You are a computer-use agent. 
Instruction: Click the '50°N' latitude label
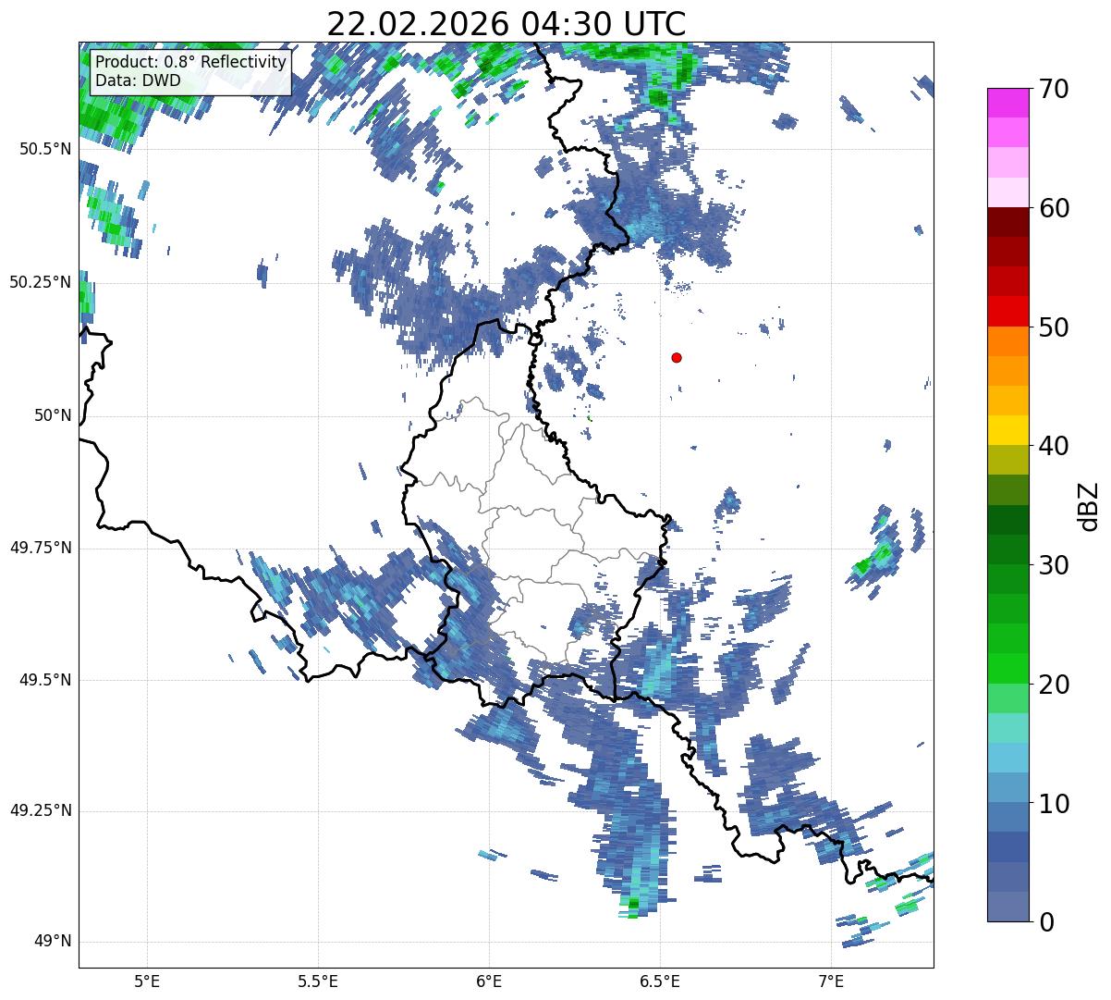click(53, 415)
